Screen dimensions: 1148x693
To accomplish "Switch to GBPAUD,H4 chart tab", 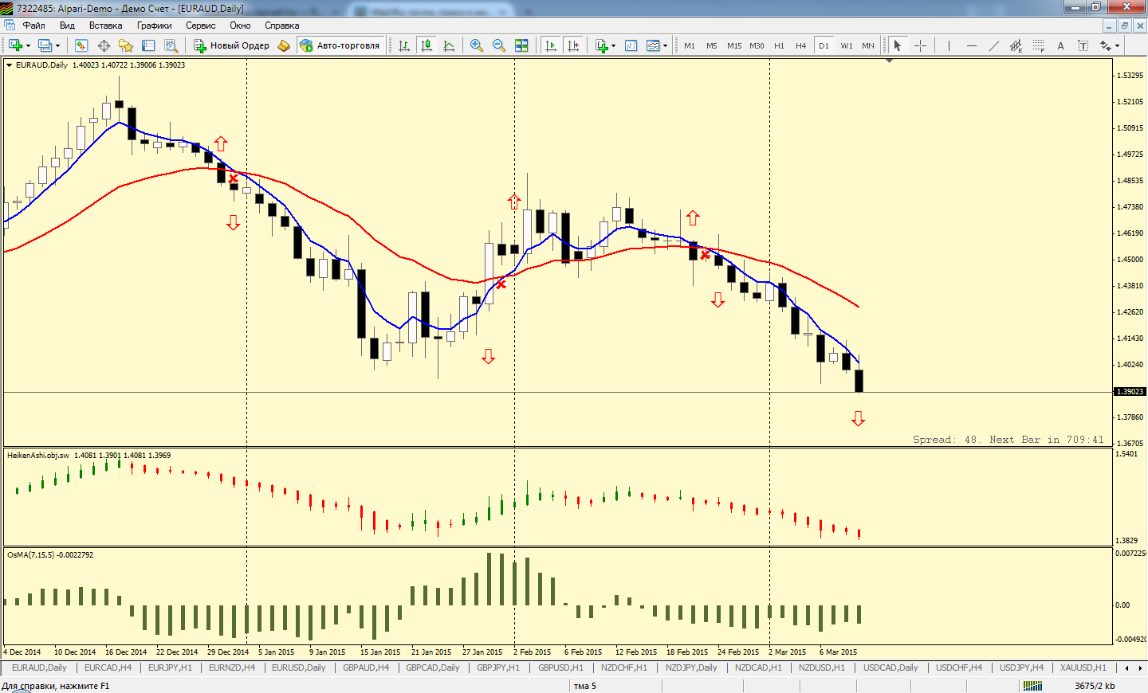I will 366,668.
